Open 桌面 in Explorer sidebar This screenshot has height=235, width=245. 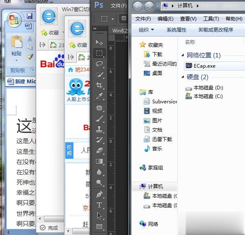153,73
